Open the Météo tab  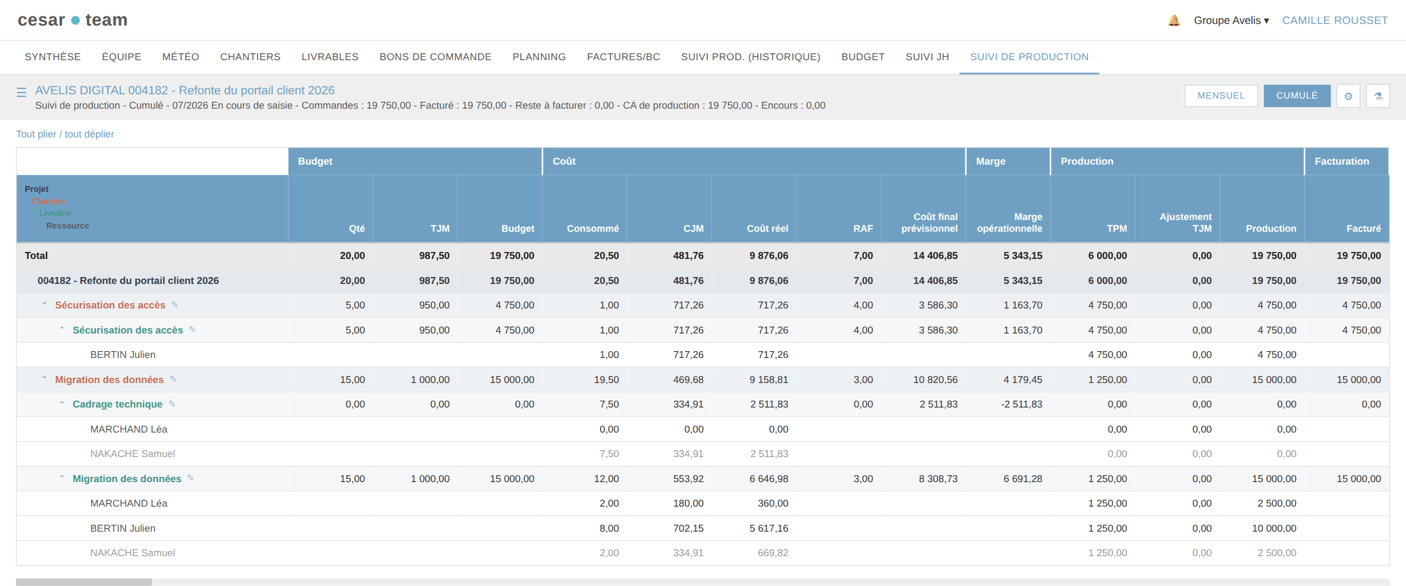pos(180,57)
